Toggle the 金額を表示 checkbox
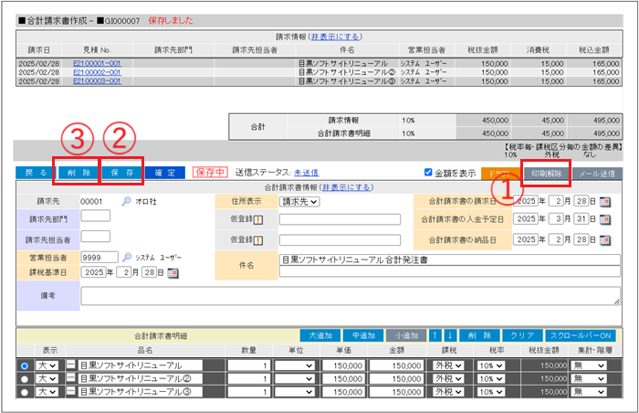The width and height of the screenshot is (639, 413). [x=430, y=172]
